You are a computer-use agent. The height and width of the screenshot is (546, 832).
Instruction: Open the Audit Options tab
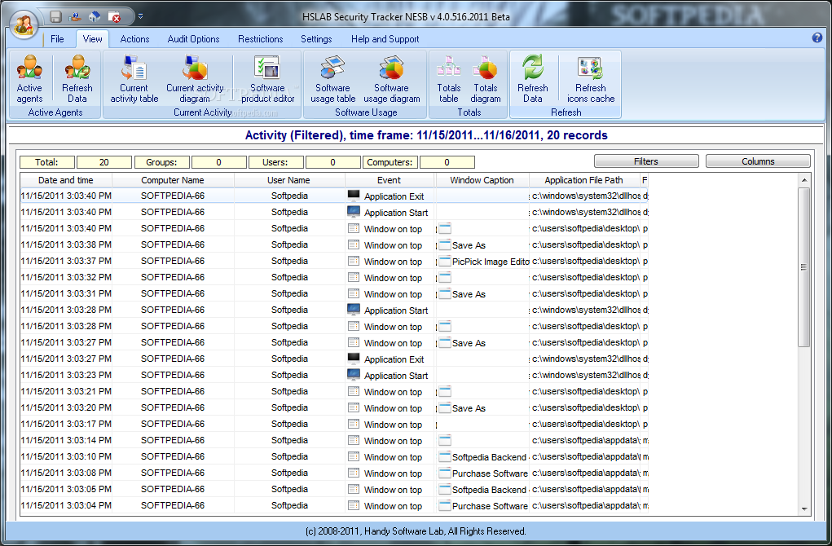[x=193, y=39]
